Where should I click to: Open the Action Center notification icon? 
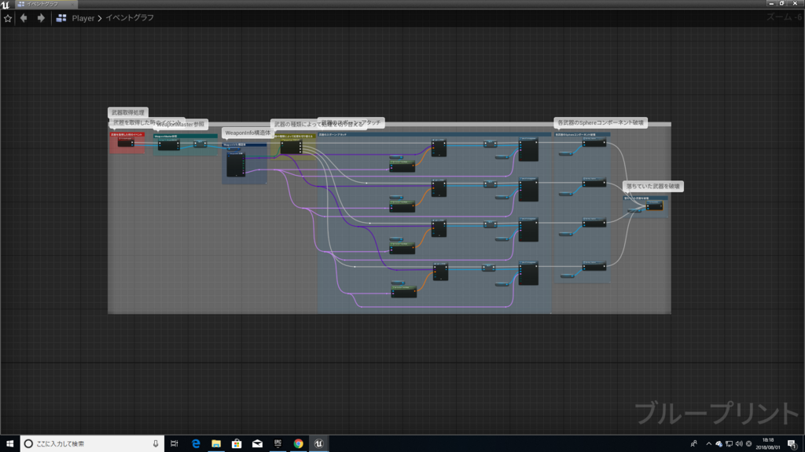[792, 444]
